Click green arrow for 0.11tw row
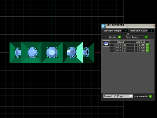 [148, 45]
